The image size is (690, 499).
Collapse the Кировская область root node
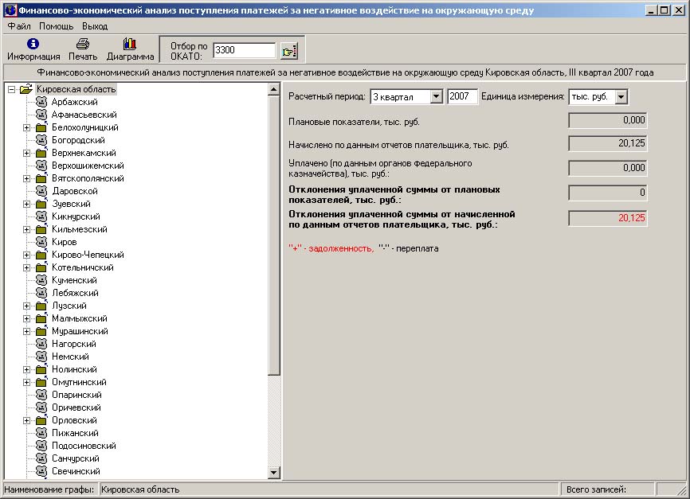[x=11, y=89]
